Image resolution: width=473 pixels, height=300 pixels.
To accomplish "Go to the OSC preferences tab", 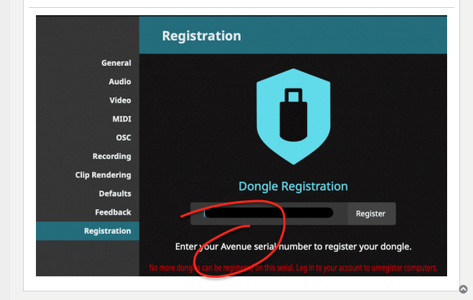I will click(123, 138).
